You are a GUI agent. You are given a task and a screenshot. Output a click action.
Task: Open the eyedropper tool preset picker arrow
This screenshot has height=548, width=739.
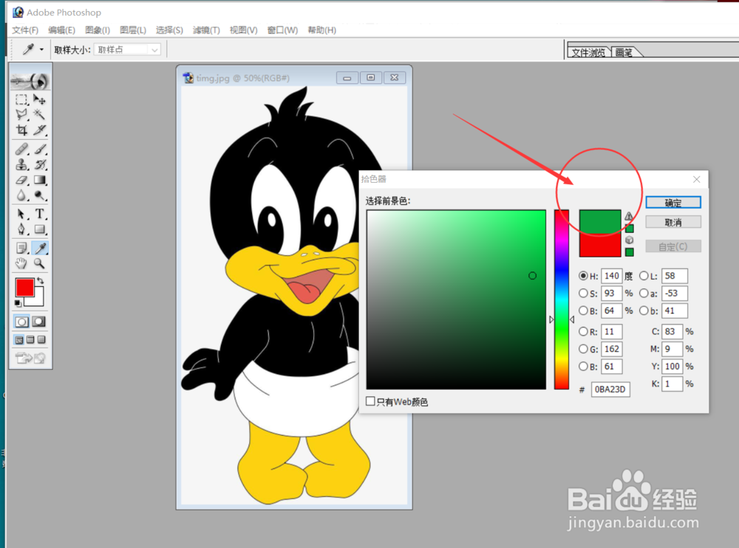click(x=41, y=49)
